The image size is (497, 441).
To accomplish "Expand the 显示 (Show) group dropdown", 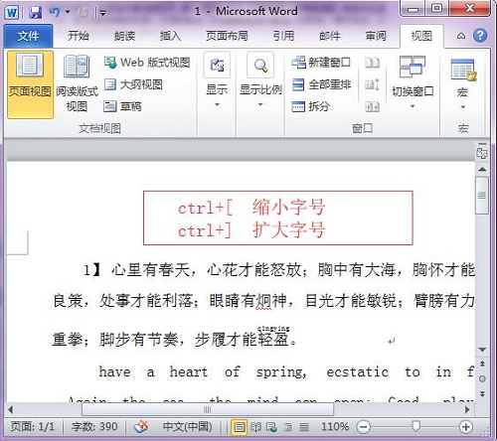I will [217, 81].
